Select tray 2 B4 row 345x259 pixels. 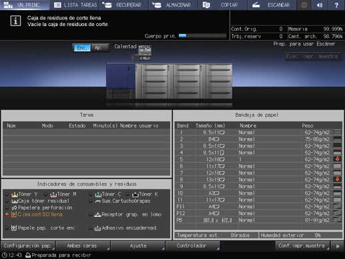point(258,139)
